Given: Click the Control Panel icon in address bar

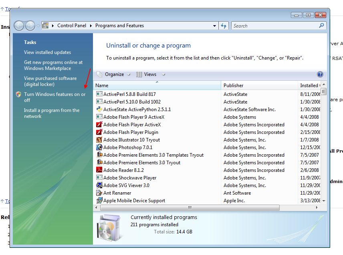Looking at the screenshot, I should tap(46, 26).
